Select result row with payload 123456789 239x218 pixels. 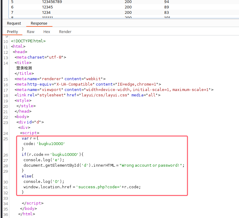pos(124,2)
